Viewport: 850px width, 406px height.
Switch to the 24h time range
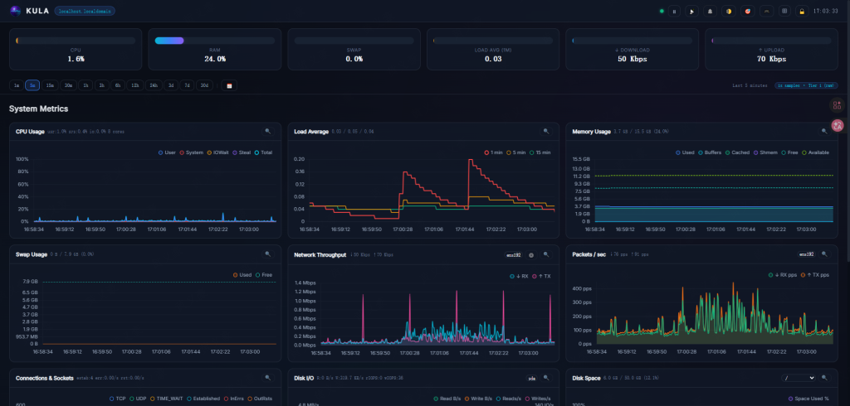154,85
